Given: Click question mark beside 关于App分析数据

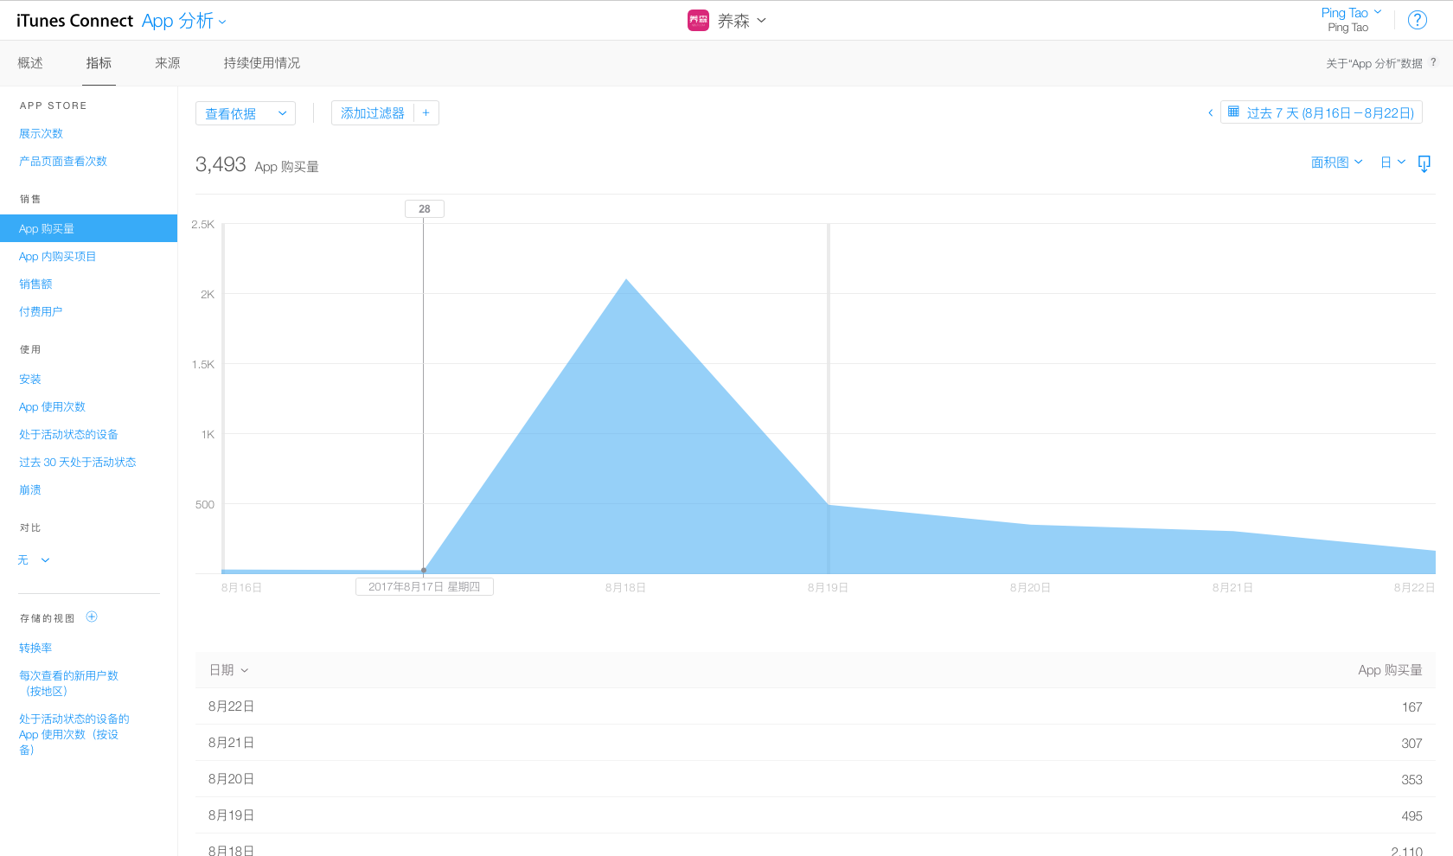Looking at the screenshot, I should (1433, 62).
